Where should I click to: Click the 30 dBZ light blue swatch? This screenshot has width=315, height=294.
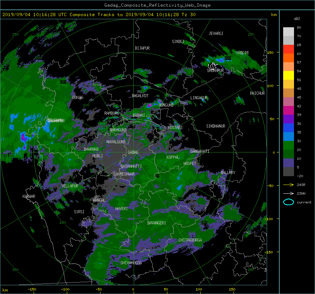coord(288,137)
